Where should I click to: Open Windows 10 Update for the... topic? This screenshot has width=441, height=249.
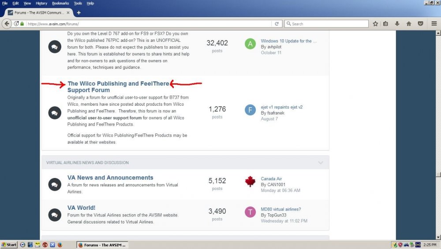tap(288, 41)
